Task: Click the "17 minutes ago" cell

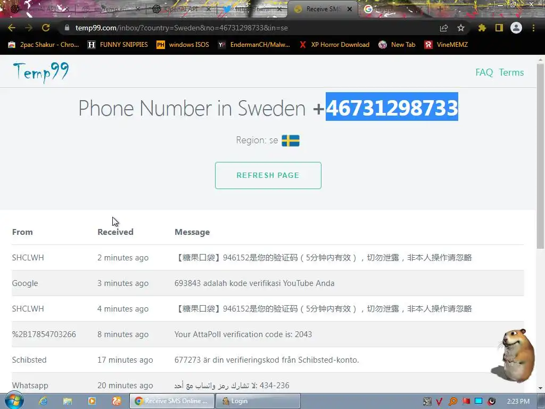Action: (125, 360)
